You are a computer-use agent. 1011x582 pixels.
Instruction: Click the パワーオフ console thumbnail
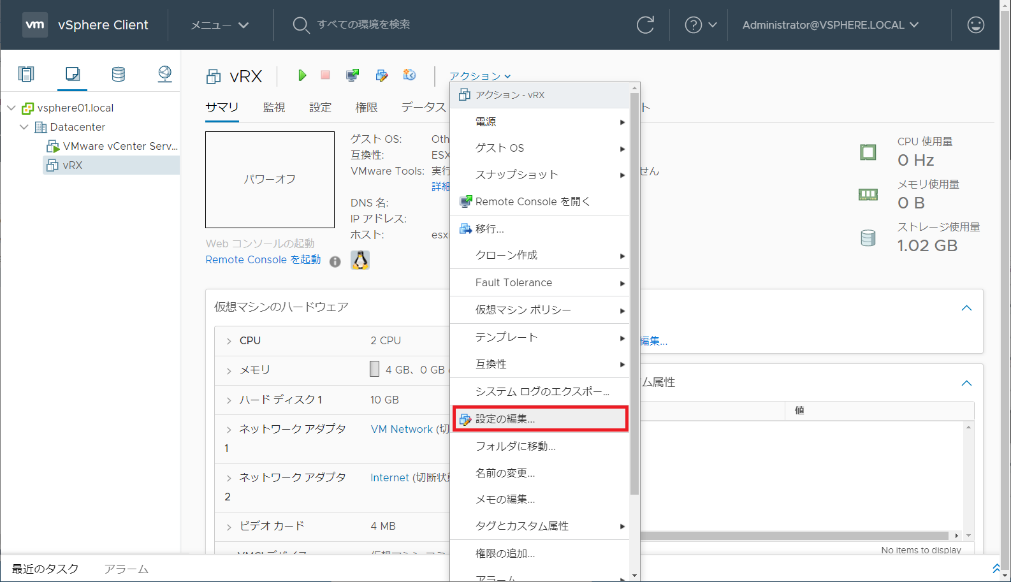[270, 180]
